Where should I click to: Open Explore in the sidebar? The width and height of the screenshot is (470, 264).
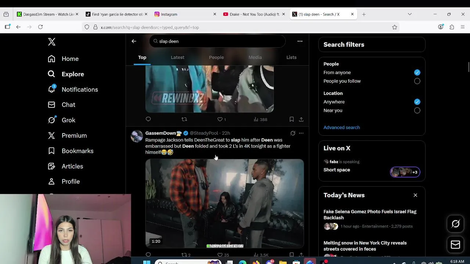click(x=66, y=74)
